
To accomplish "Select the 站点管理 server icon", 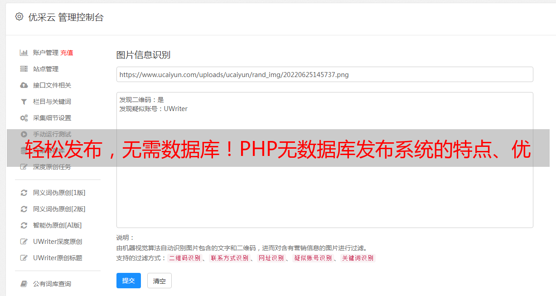I will point(24,69).
